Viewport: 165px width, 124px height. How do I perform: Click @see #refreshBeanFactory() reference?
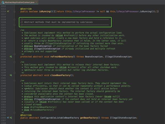click(40, 107)
